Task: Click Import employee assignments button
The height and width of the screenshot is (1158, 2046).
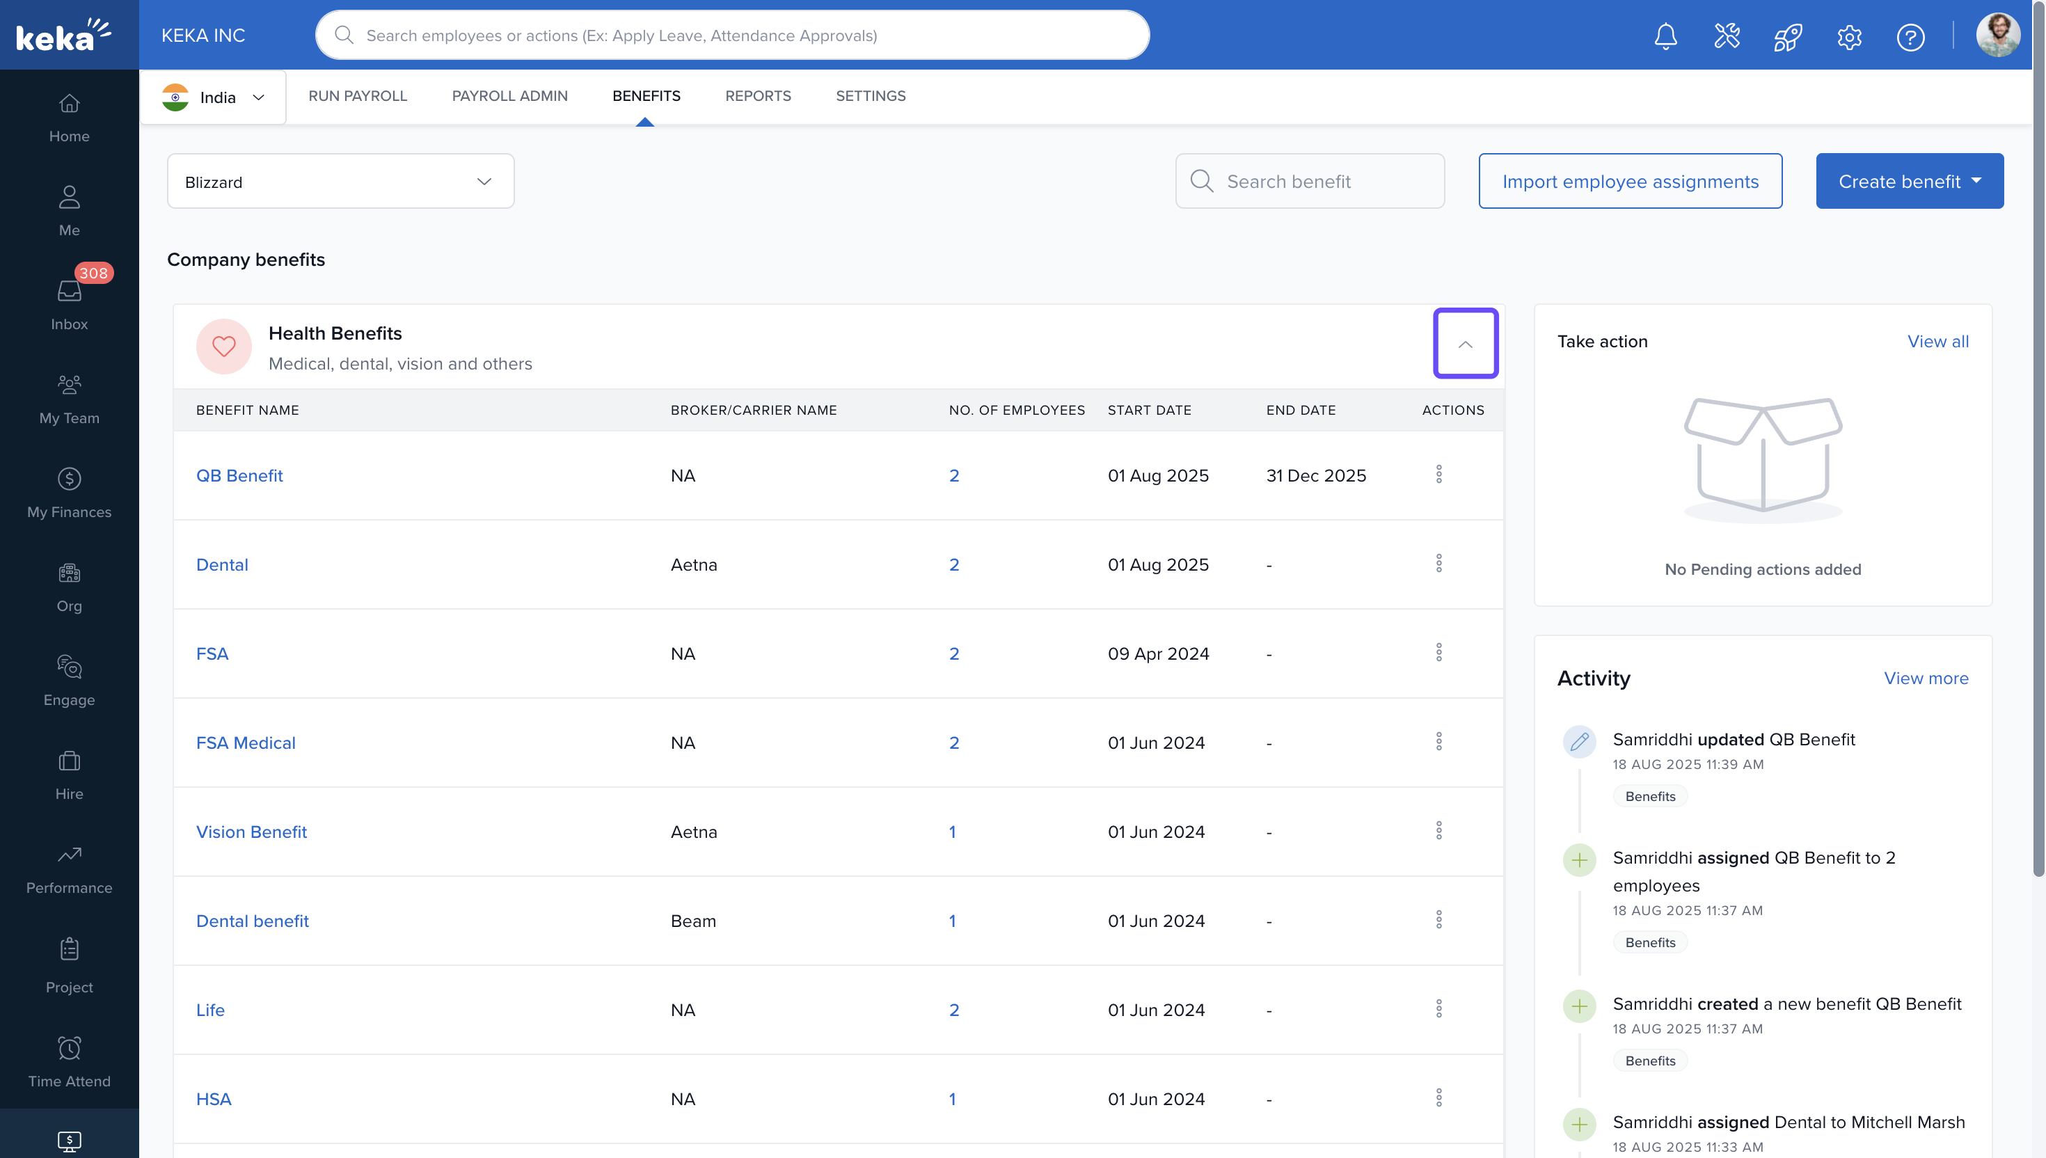Action: (1629, 182)
